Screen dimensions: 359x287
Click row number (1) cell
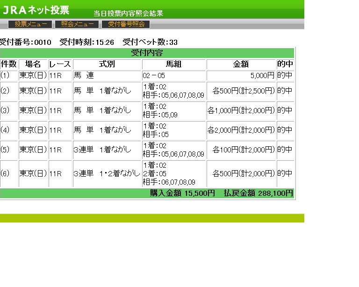click(9, 76)
